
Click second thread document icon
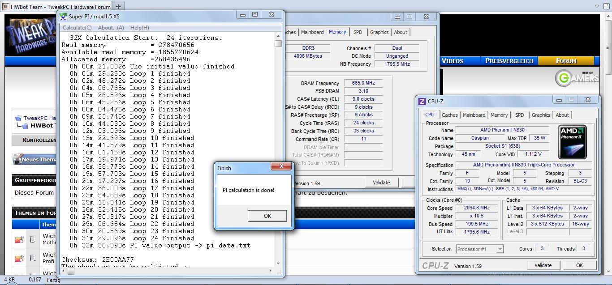coord(32,259)
